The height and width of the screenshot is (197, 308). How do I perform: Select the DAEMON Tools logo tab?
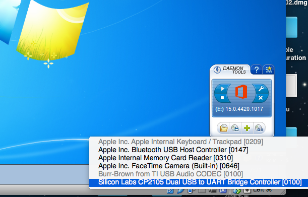[x=230, y=70]
